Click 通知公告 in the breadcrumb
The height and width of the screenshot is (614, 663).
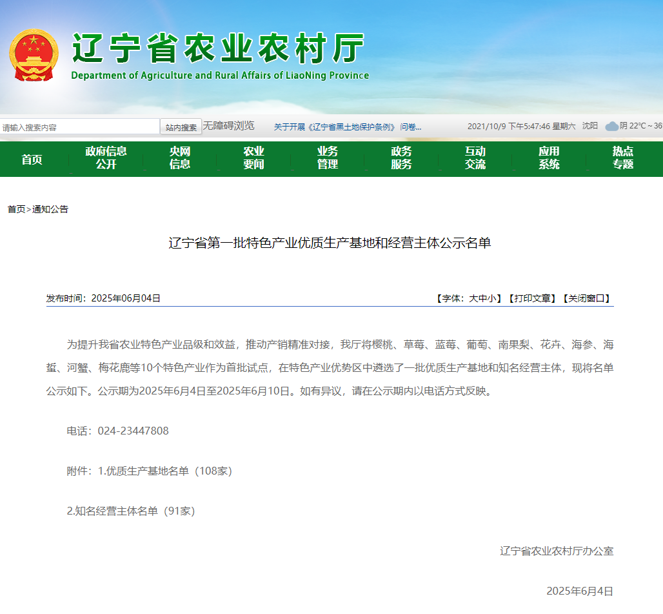coord(50,209)
